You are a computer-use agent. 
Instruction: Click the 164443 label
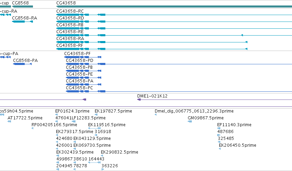(96, 159)
